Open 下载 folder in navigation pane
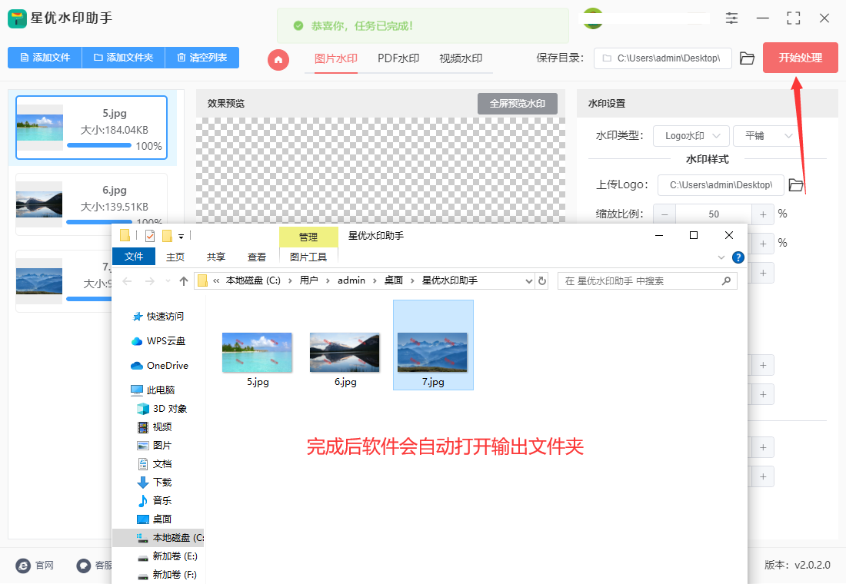 [x=155, y=482]
